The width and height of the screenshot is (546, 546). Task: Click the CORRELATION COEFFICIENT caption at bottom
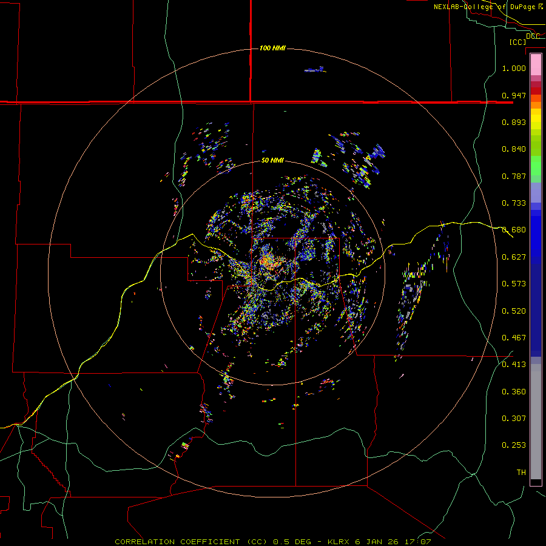(x=273, y=542)
